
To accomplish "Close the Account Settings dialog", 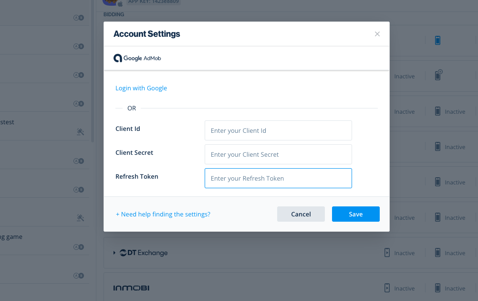I will click(x=377, y=34).
